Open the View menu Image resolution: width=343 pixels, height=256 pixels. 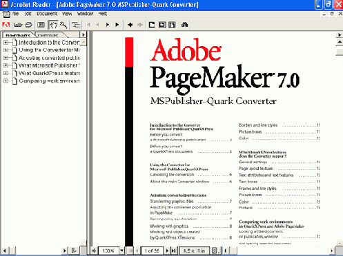(67, 14)
